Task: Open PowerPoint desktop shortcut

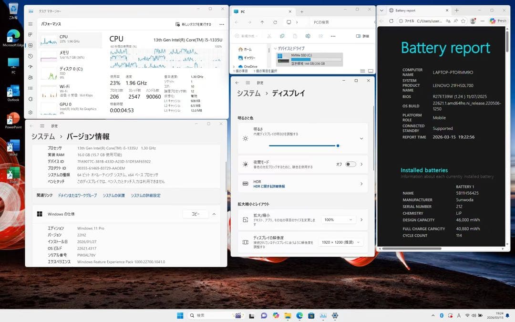Action: pyautogui.click(x=13, y=120)
